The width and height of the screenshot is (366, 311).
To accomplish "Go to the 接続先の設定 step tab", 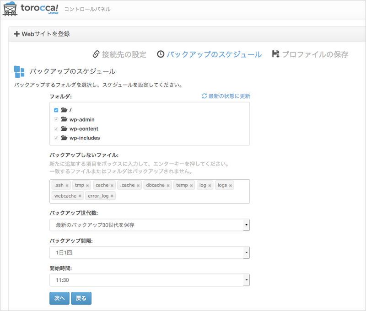I will (x=119, y=54).
